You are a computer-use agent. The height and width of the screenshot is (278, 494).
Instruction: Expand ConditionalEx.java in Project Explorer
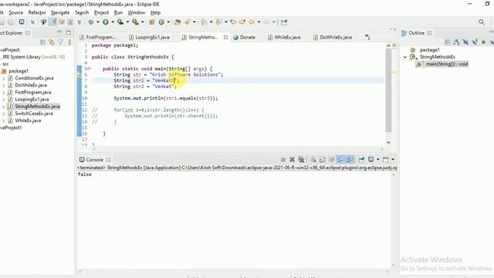click(x=3, y=78)
